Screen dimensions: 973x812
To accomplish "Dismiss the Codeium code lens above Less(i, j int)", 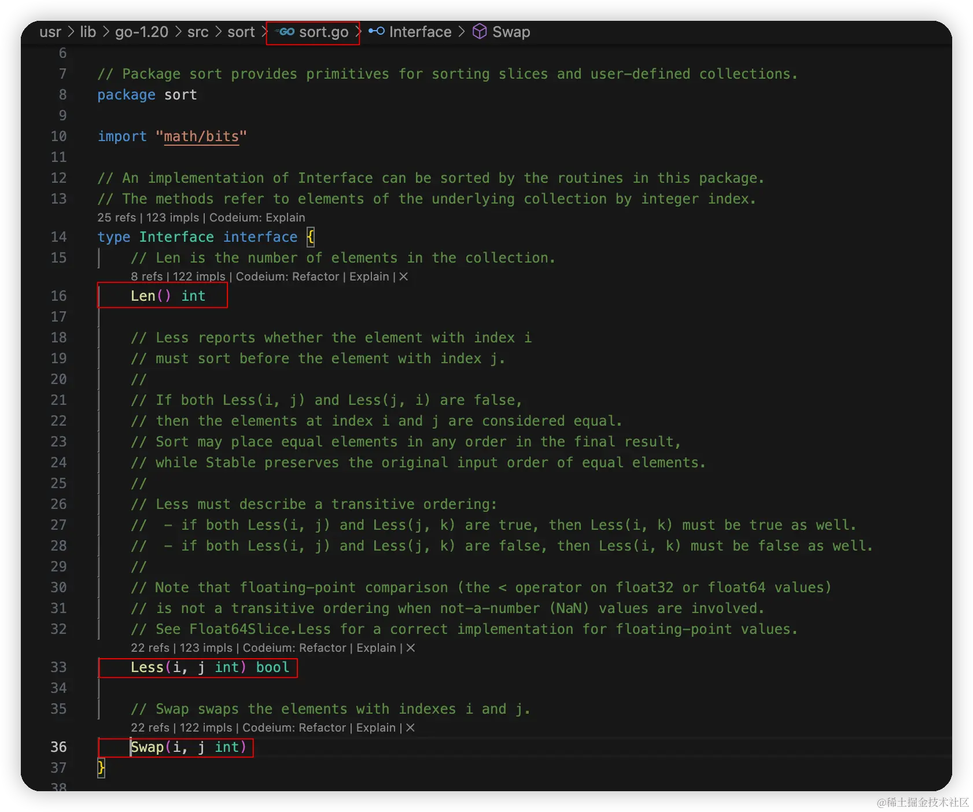I will [x=411, y=648].
